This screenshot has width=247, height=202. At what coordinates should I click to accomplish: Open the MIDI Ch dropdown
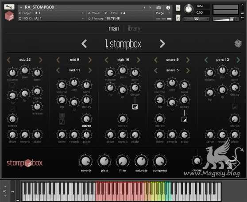coord(52,19)
